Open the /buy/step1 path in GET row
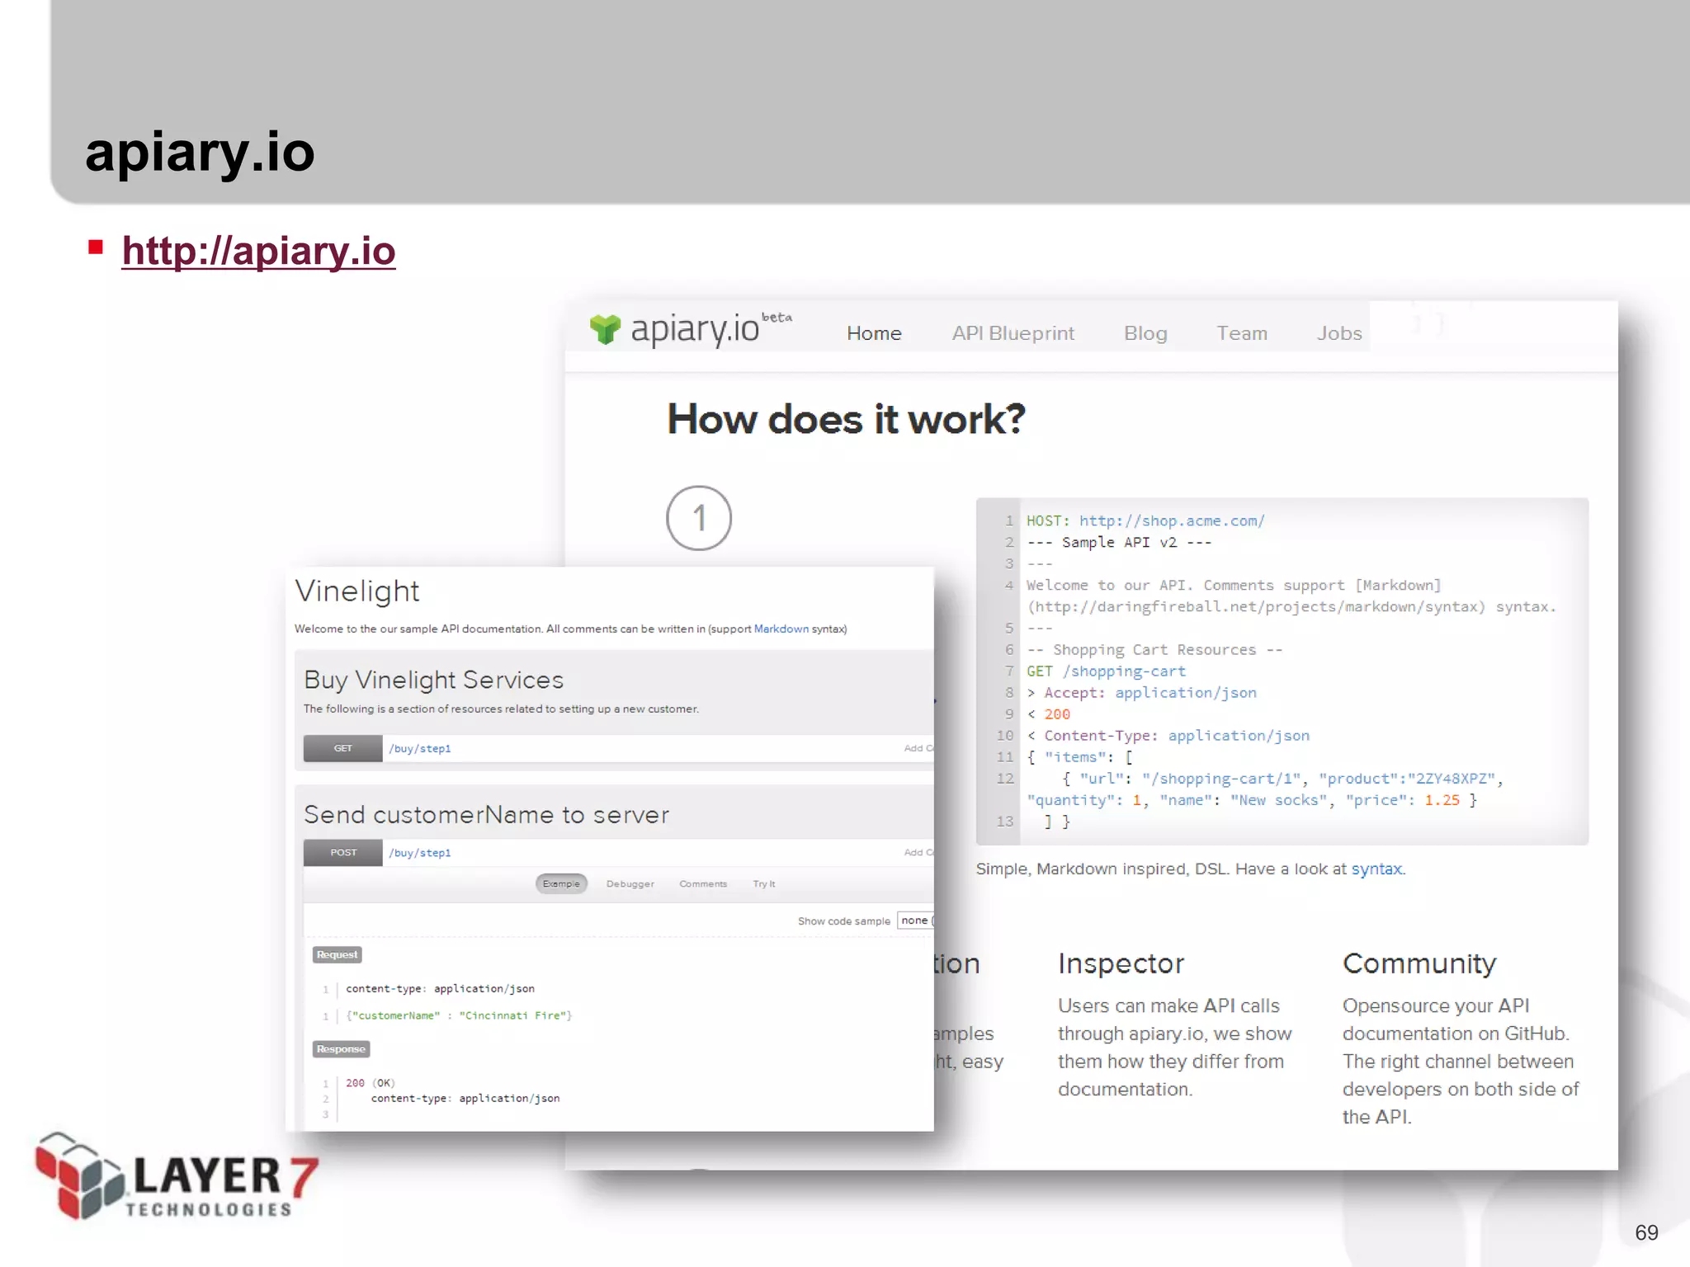1690x1267 pixels. click(420, 748)
